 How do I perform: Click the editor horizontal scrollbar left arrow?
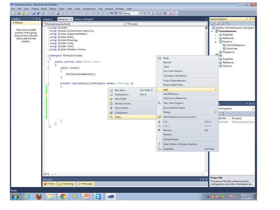55,174
